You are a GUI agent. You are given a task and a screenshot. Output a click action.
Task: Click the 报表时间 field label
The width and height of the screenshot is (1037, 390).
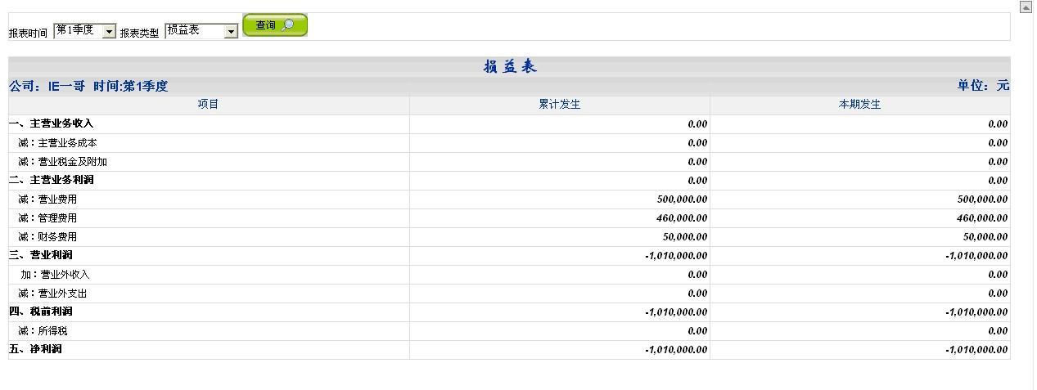point(29,34)
